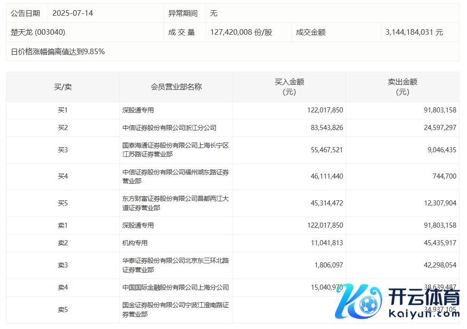Click 中信证券 浙江分公司 in row 买2
Image resolution: width=467 pixels, height=329 pixels.
click(169, 128)
